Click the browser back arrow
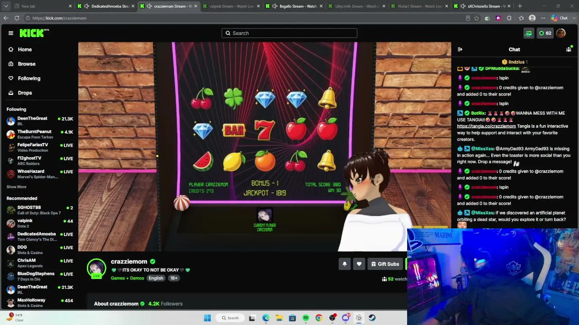 tap(6, 18)
